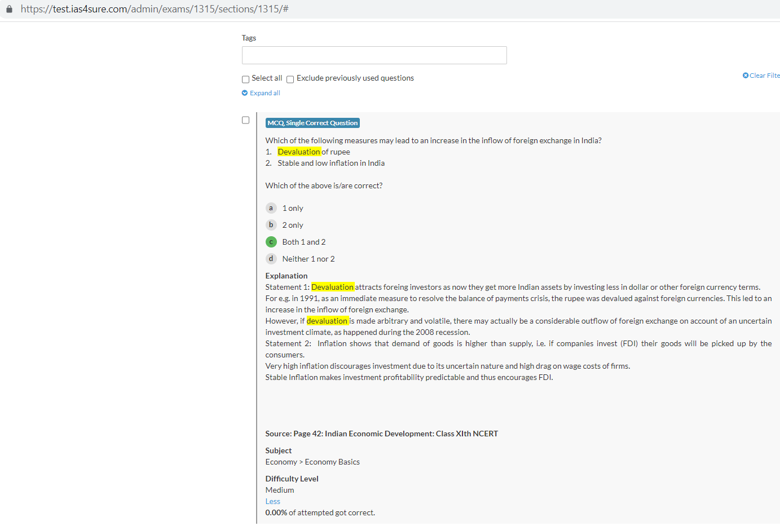The height and width of the screenshot is (526, 780).
Task: Click the green option c badge
Action: [x=271, y=242]
